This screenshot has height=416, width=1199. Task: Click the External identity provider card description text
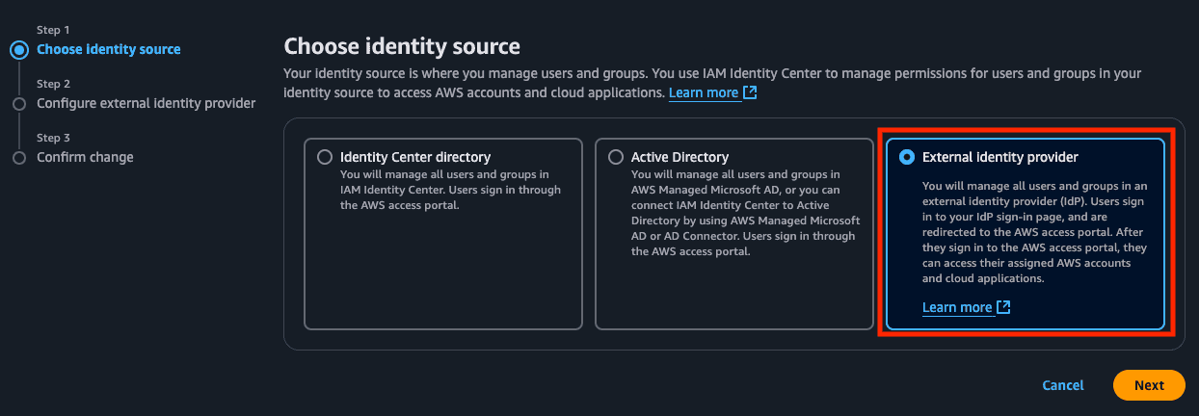(1034, 232)
